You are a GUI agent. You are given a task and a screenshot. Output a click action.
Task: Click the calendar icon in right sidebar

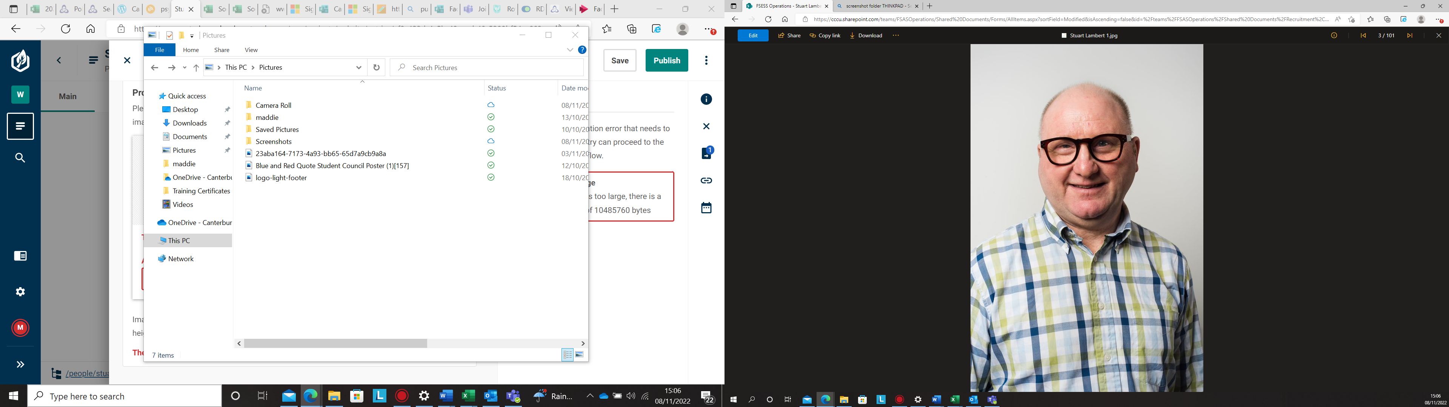pyautogui.click(x=706, y=208)
